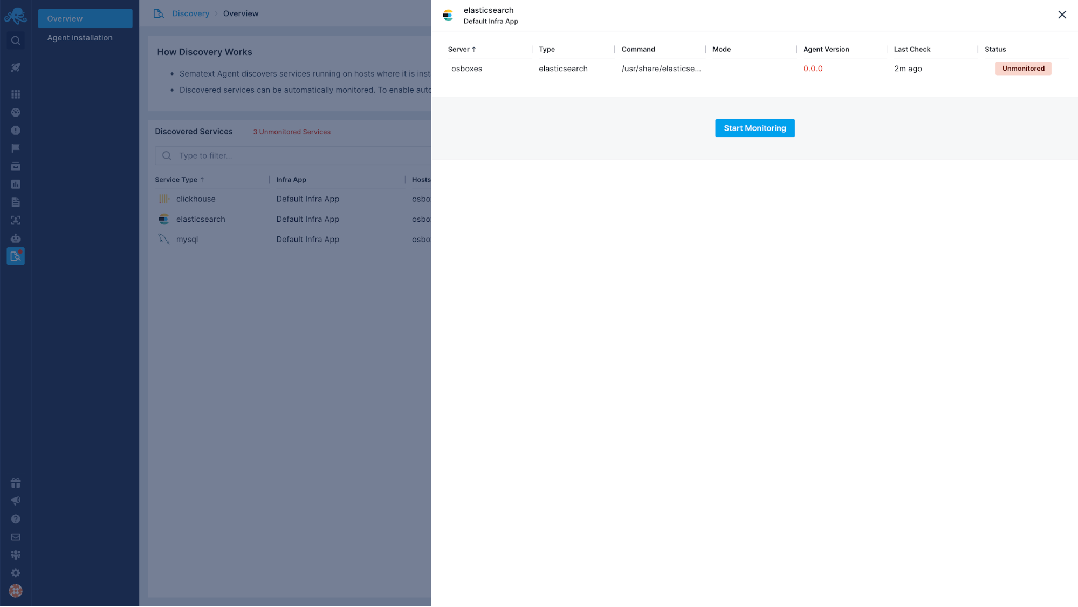Open the alerts exclamation icon in sidebar
The width and height of the screenshot is (1078, 607).
point(16,130)
